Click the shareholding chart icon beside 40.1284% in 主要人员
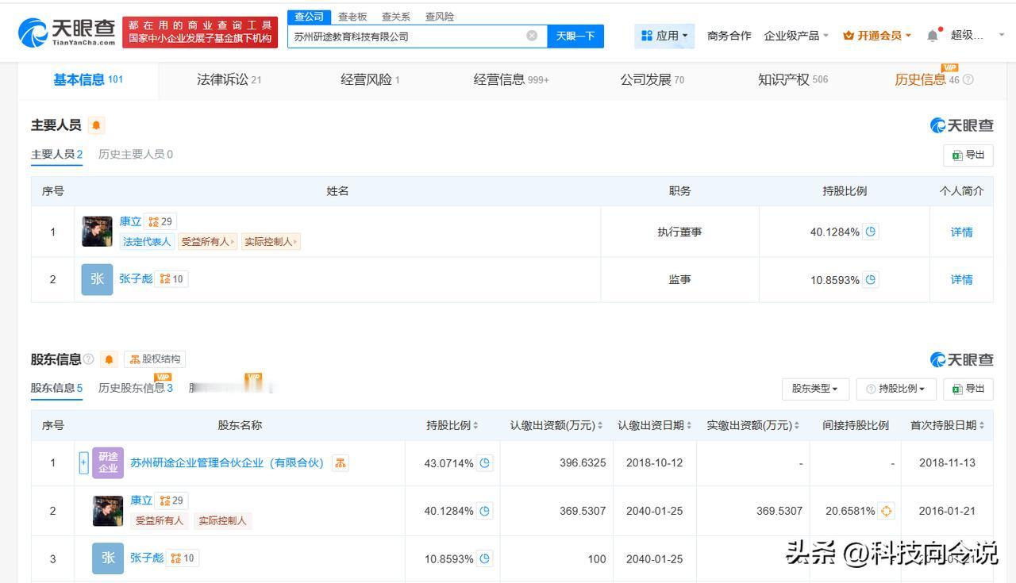The image size is (1016, 583). (x=871, y=232)
